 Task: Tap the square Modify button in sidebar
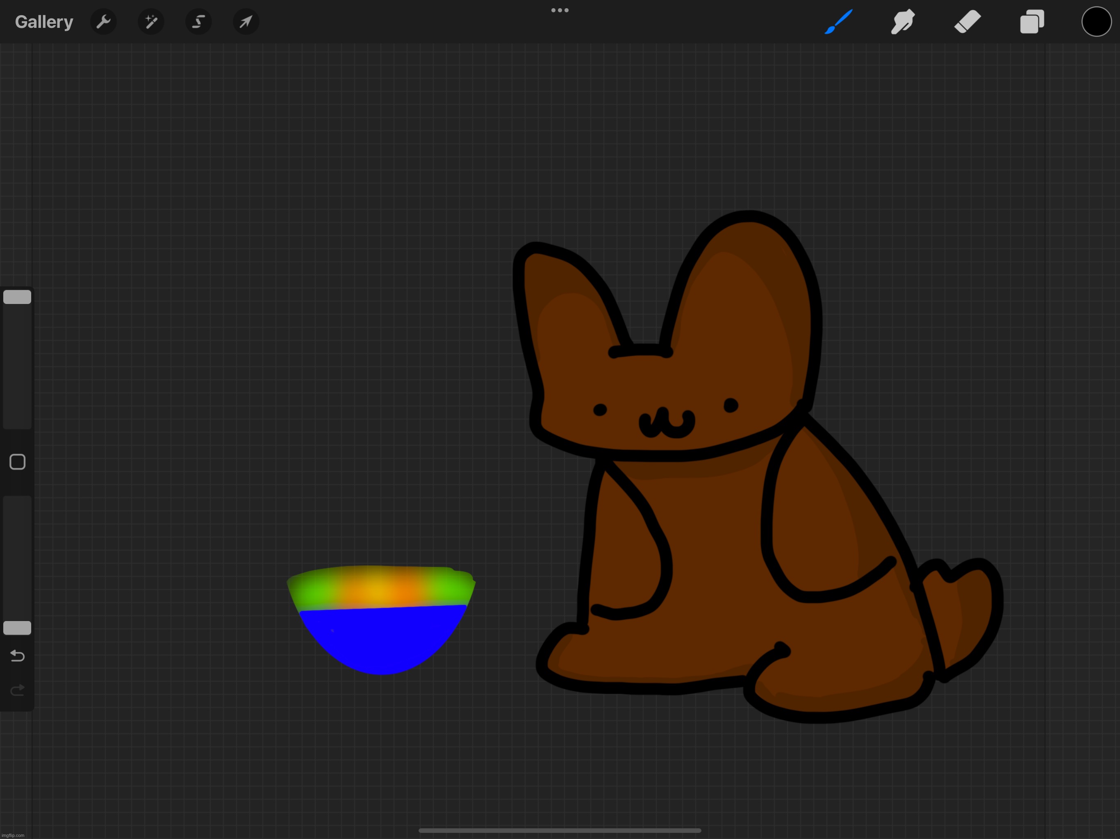[17, 462]
